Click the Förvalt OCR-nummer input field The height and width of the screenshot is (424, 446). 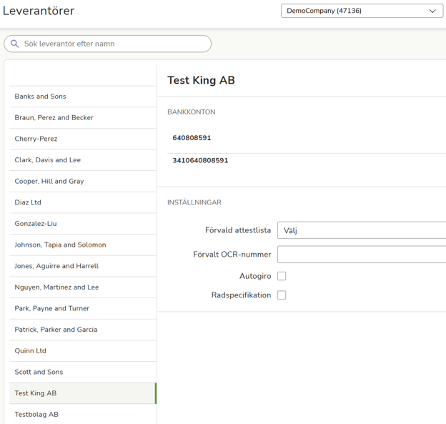[x=361, y=254]
